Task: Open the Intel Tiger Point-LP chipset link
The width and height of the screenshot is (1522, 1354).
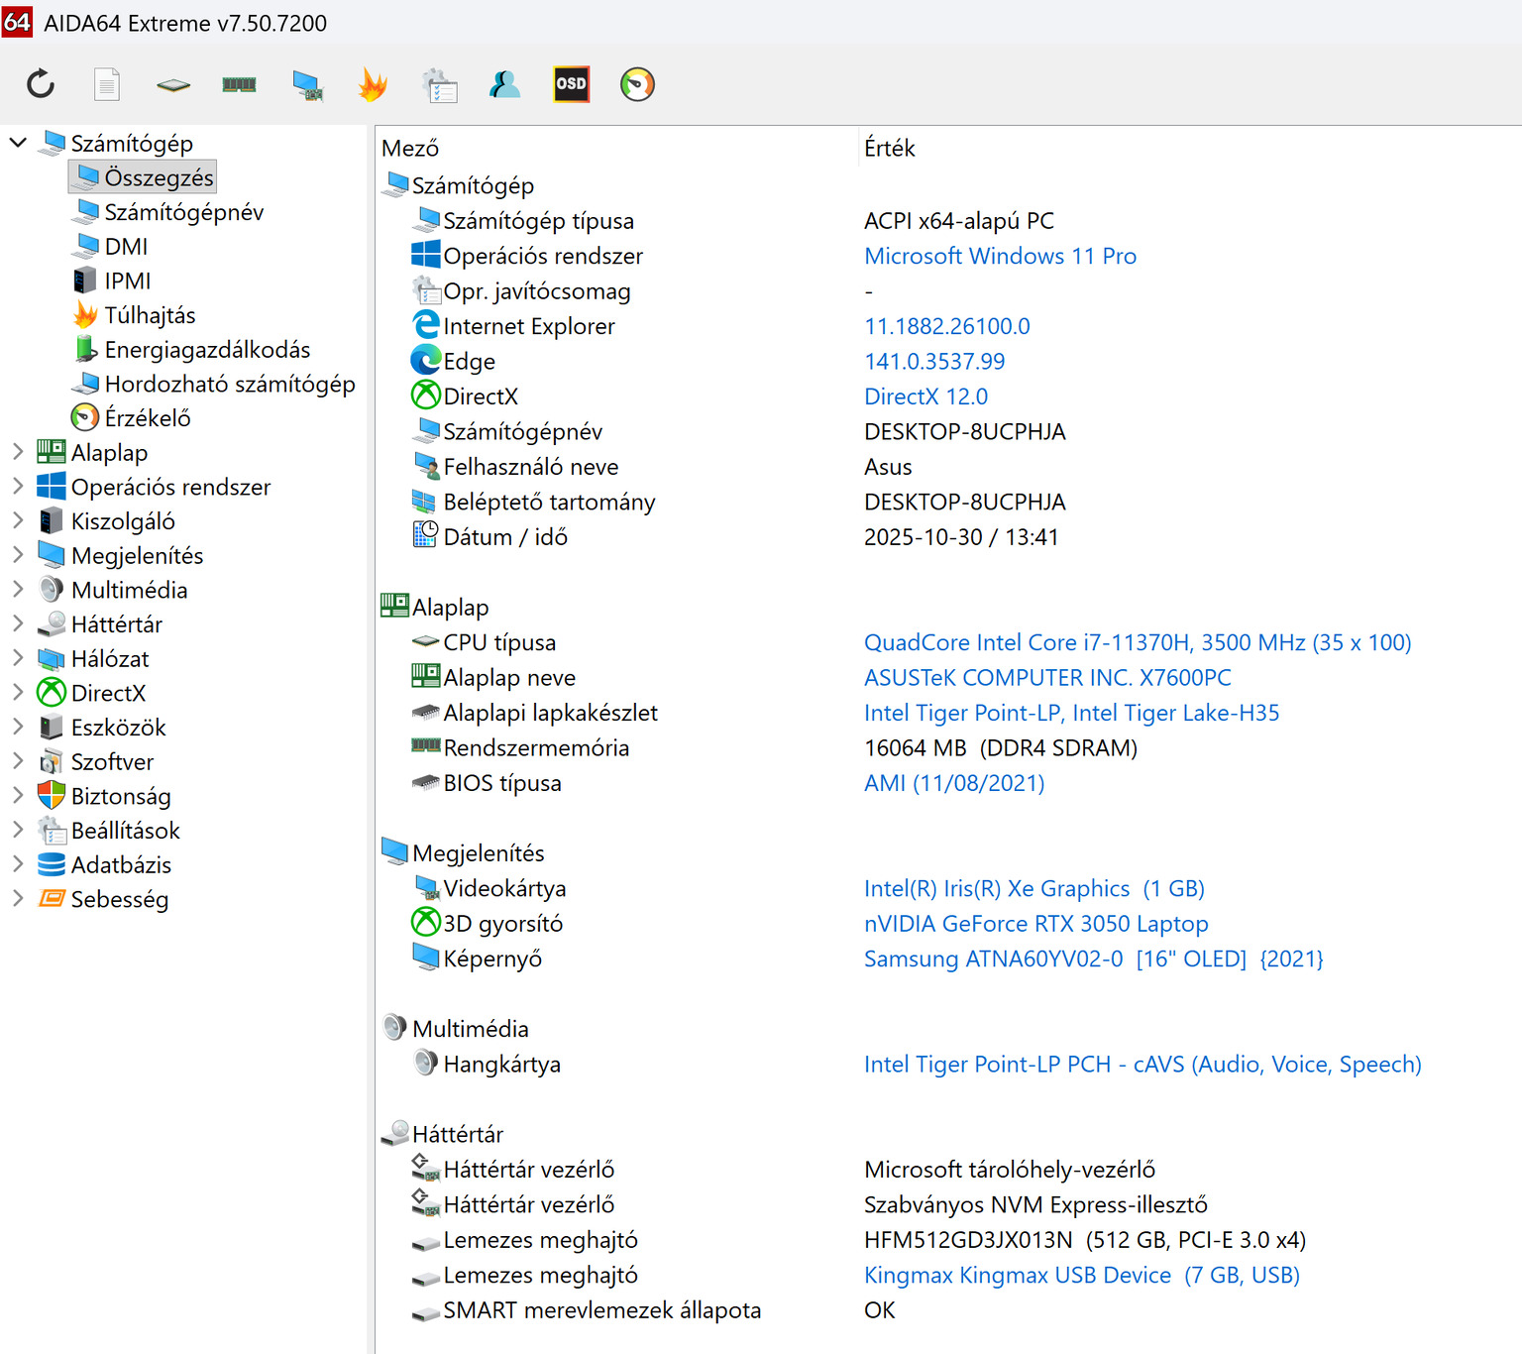Action: pos(1071,713)
